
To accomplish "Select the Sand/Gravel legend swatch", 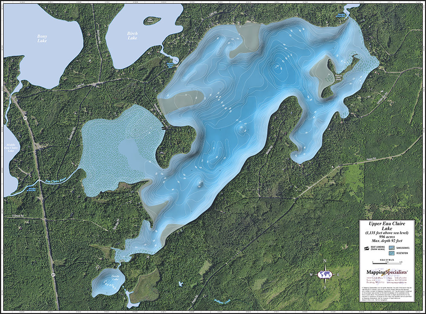I will click(391, 248).
